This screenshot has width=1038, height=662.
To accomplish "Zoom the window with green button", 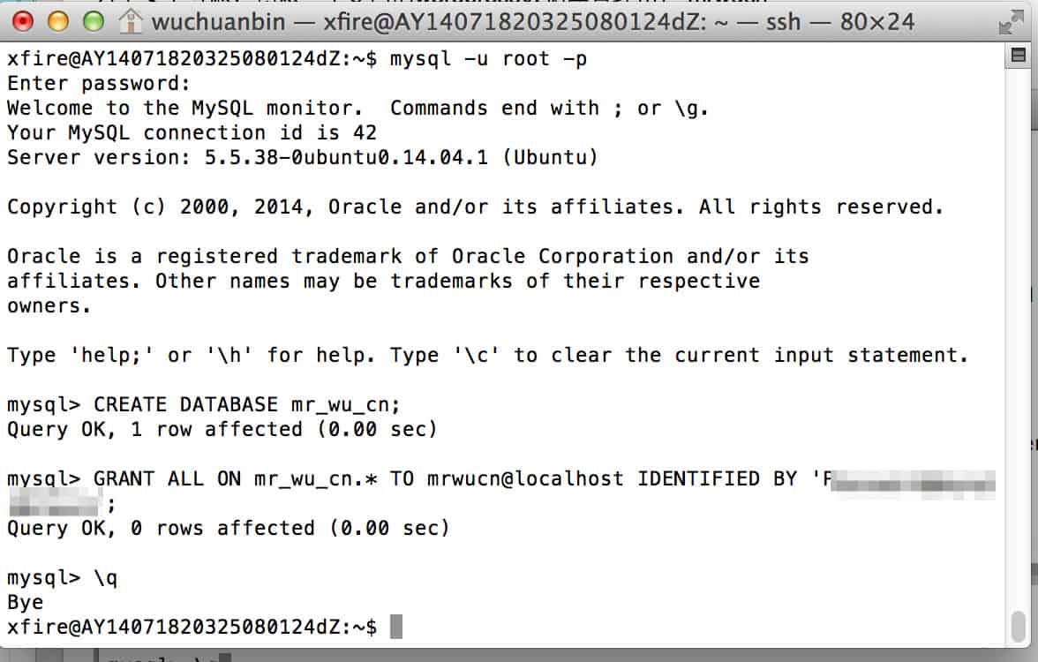I will point(94,22).
